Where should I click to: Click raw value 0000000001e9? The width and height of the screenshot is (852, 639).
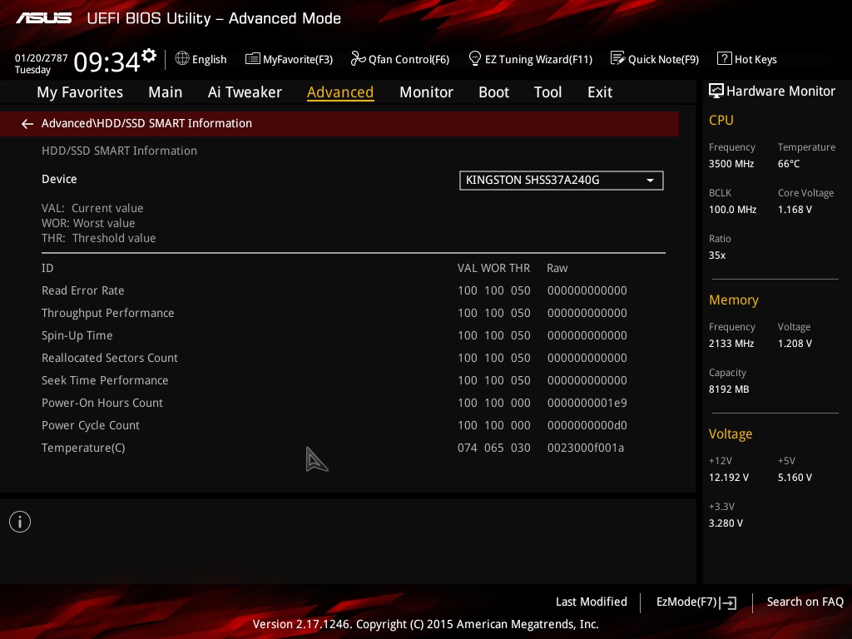[587, 404]
